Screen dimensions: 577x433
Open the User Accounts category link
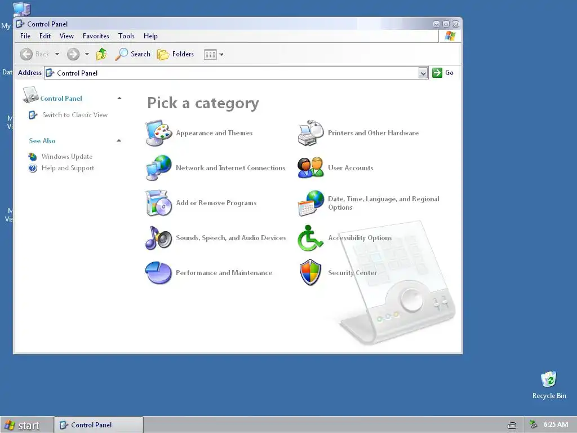[x=350, y=168]
